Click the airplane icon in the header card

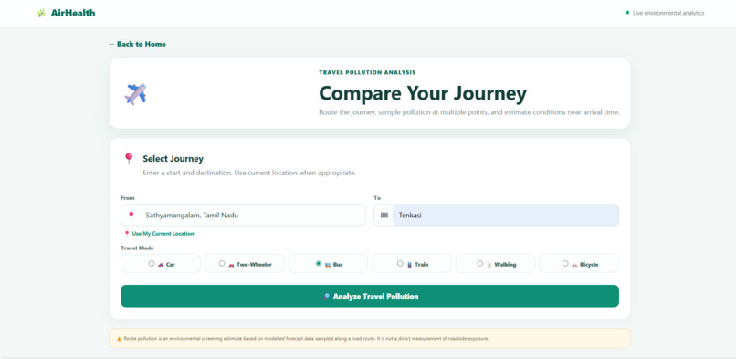pos(136,93)
